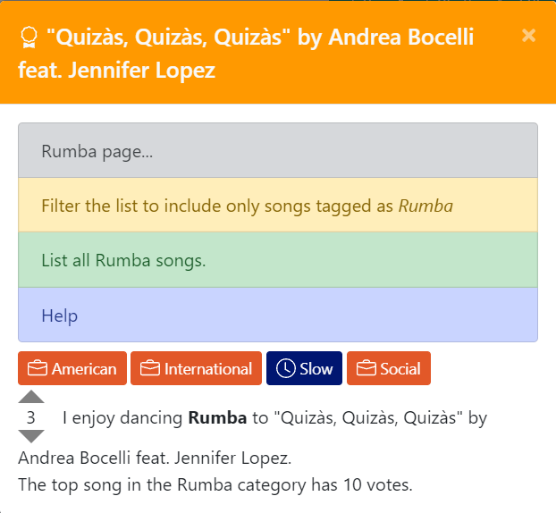Downvote Rumba with the down arrow
This screenshot has height=513, width=556.
[x=31, y=436]
